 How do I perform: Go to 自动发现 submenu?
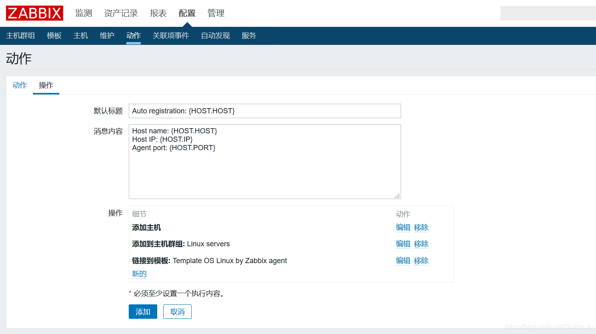[x=215, y=36]
